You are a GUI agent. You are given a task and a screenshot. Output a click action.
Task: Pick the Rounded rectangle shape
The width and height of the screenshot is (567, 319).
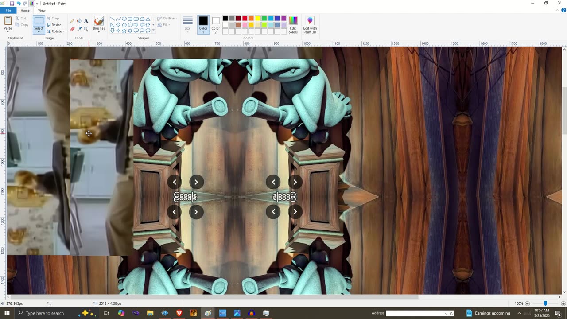136,19
